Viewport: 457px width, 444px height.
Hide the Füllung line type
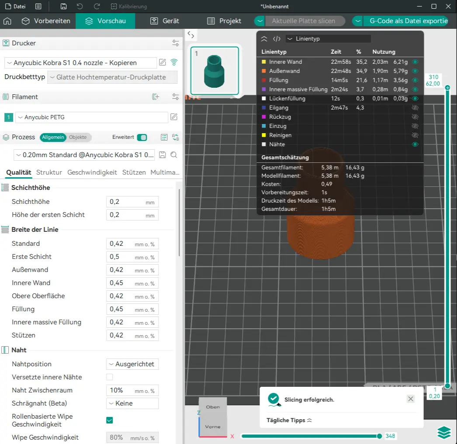[x=415, y=80]
